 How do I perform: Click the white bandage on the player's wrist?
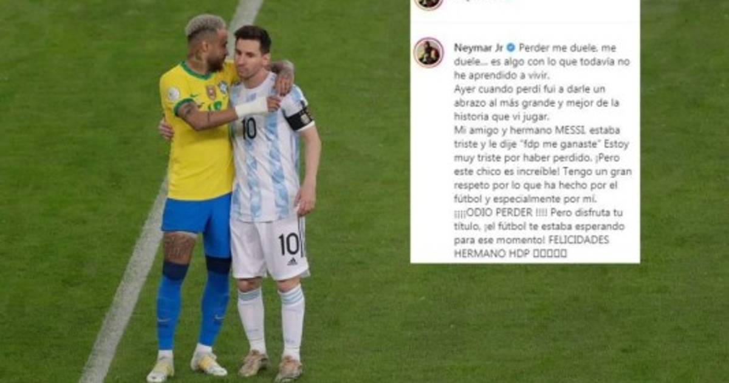[252, 108]
